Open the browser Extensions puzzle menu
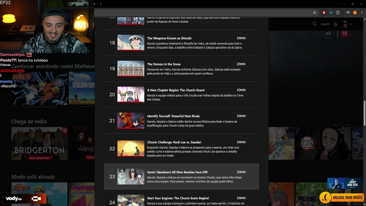The image size is (366, 206). click(x=338, y=13)
